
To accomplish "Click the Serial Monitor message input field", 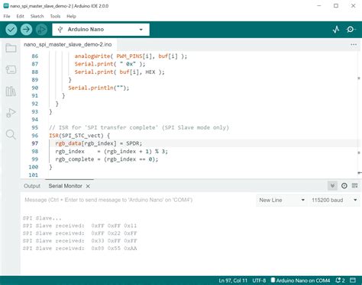I will [x=137, y=200].
